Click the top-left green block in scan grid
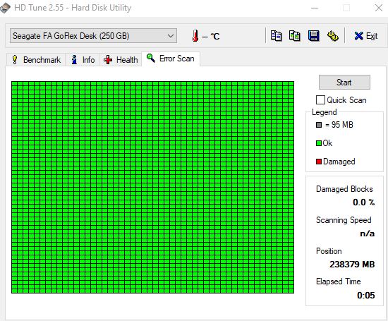The height and width of the screenshot is (321, 388). 14,84
